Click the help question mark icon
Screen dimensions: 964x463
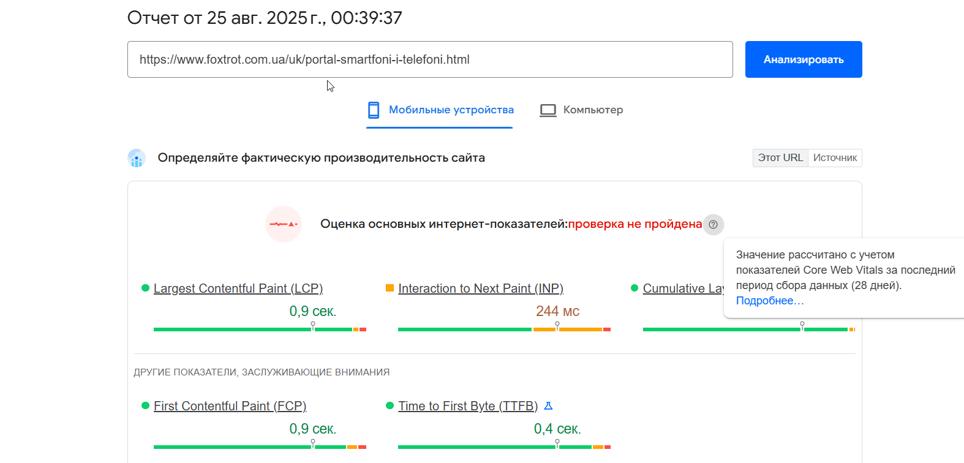[713, 224]
